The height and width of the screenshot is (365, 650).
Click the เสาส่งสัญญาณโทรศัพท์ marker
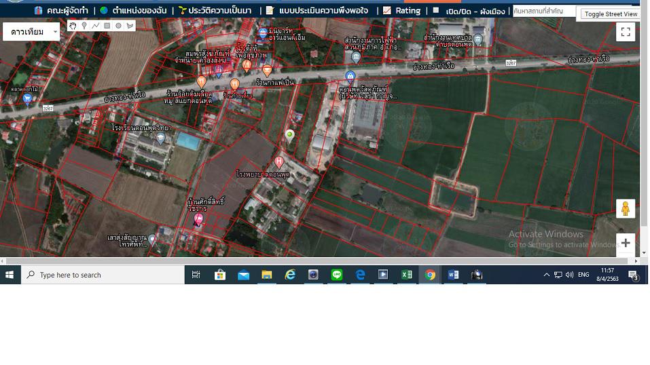[152, 239]
